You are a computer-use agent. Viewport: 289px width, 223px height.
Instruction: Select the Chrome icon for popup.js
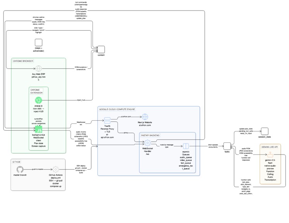pyautogui.click(x=38, y=100)
